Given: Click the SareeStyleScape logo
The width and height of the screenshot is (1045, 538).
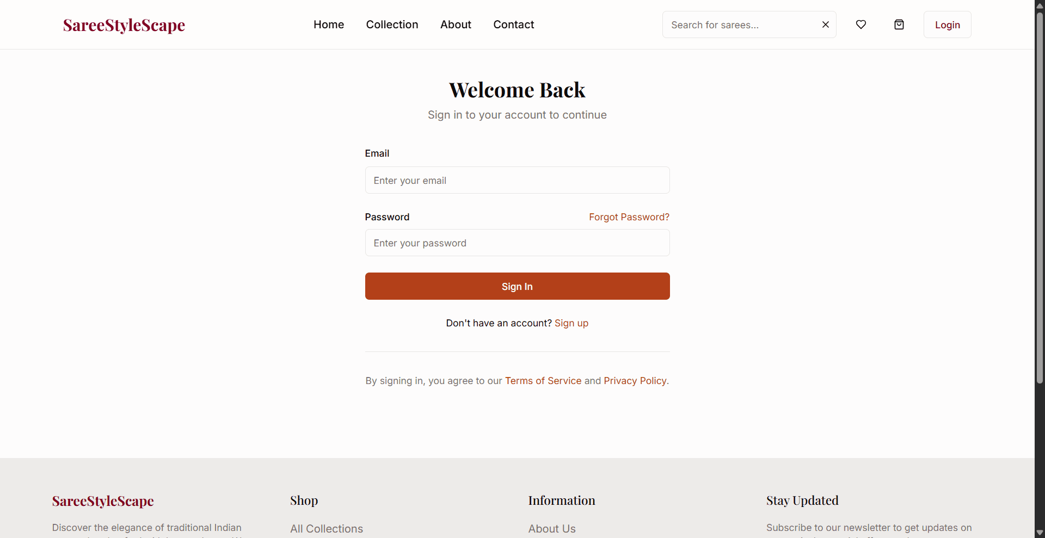Looking at the screenshot, I should tap(124, 24).
